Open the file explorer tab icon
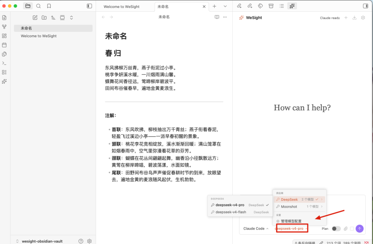Image resolution: width=373 pixels, height=244 pixels. click(x=28, y=6)
